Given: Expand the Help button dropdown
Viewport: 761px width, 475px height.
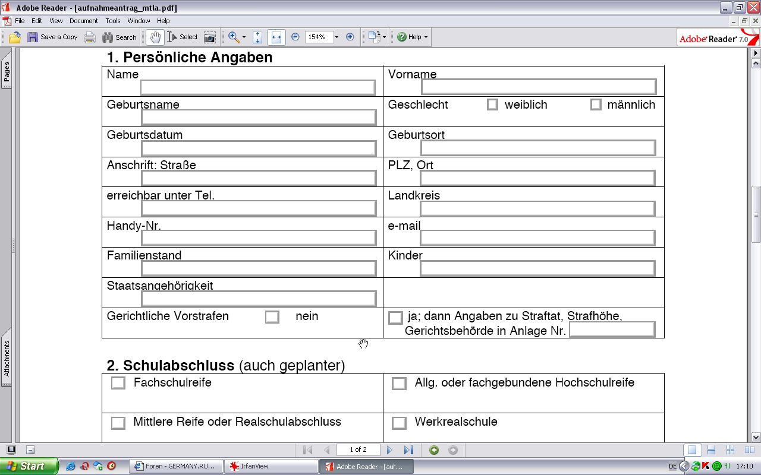Looking at the screenshot, I should point(426,37).
